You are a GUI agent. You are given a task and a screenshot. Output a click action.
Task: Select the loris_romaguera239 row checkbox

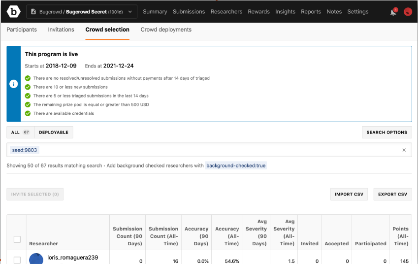(x=17, y=260)
